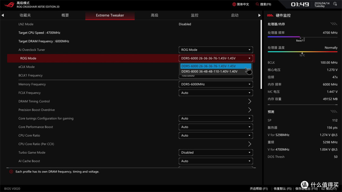Open Core tunings Configuration for gaming dropdown
Image resolution: width=342 pixels, height=192 pixels.
[x=216, y=118]
